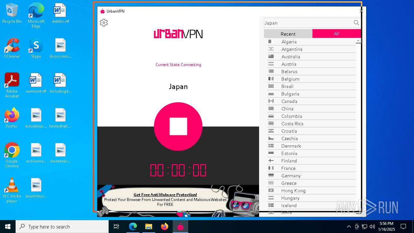Viewport: 414px width, 233px height.
Task: Click the Canada flag icon
Action: [x=271, y=101]
